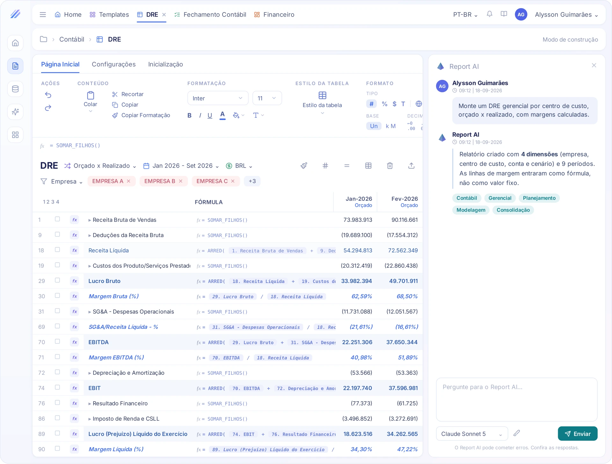Check the box for Margem Líquida (%) row
612x464 pixels.
pyautogui.click(x=57, y=448)
